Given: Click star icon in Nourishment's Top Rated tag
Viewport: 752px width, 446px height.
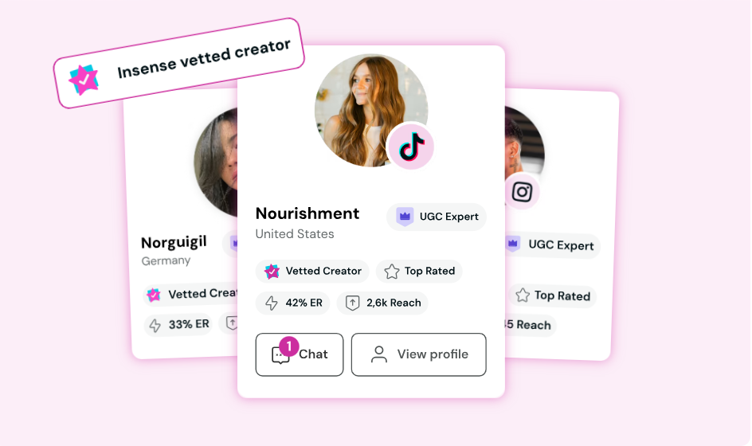Looking at the screenshot, I should pyautogui.click(x=392, y=272).
